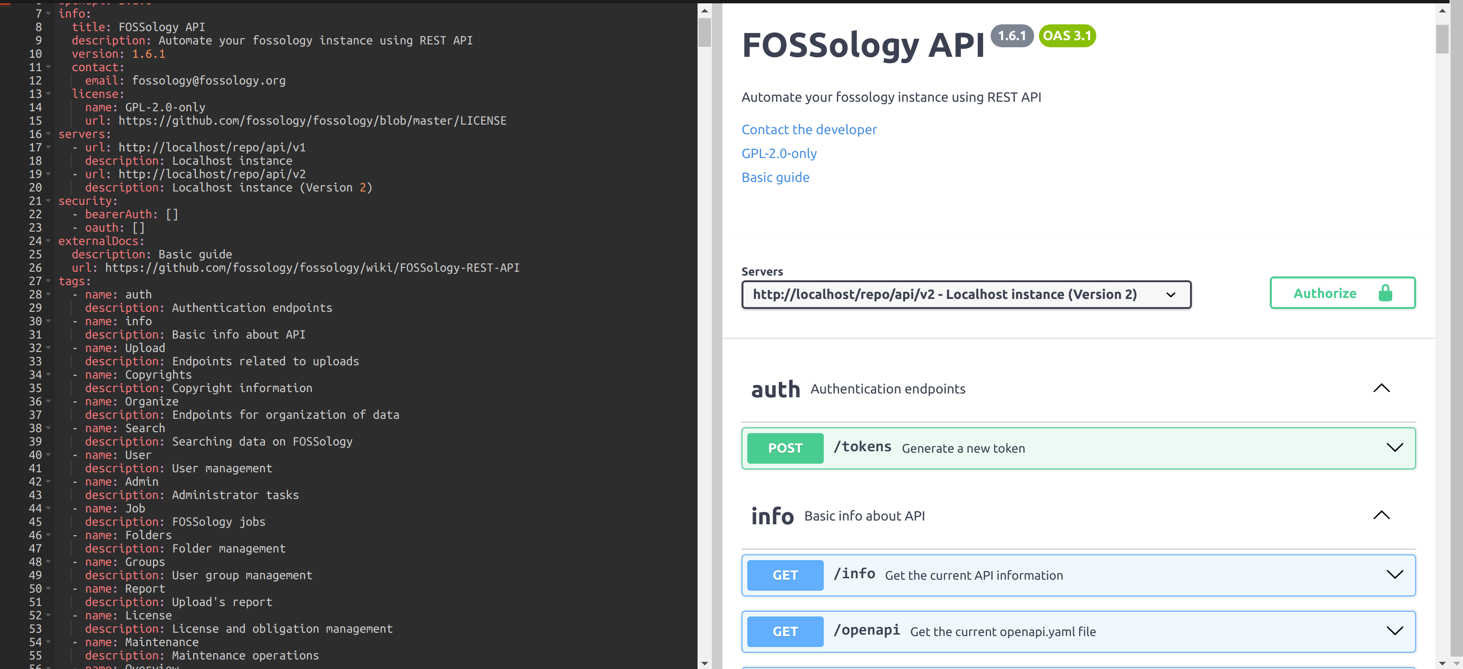
Task: Click preview pane scrollbar up arrow
Action: pos(1442,10)
